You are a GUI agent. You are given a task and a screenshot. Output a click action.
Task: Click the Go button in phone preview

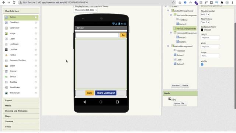[123, 35]
